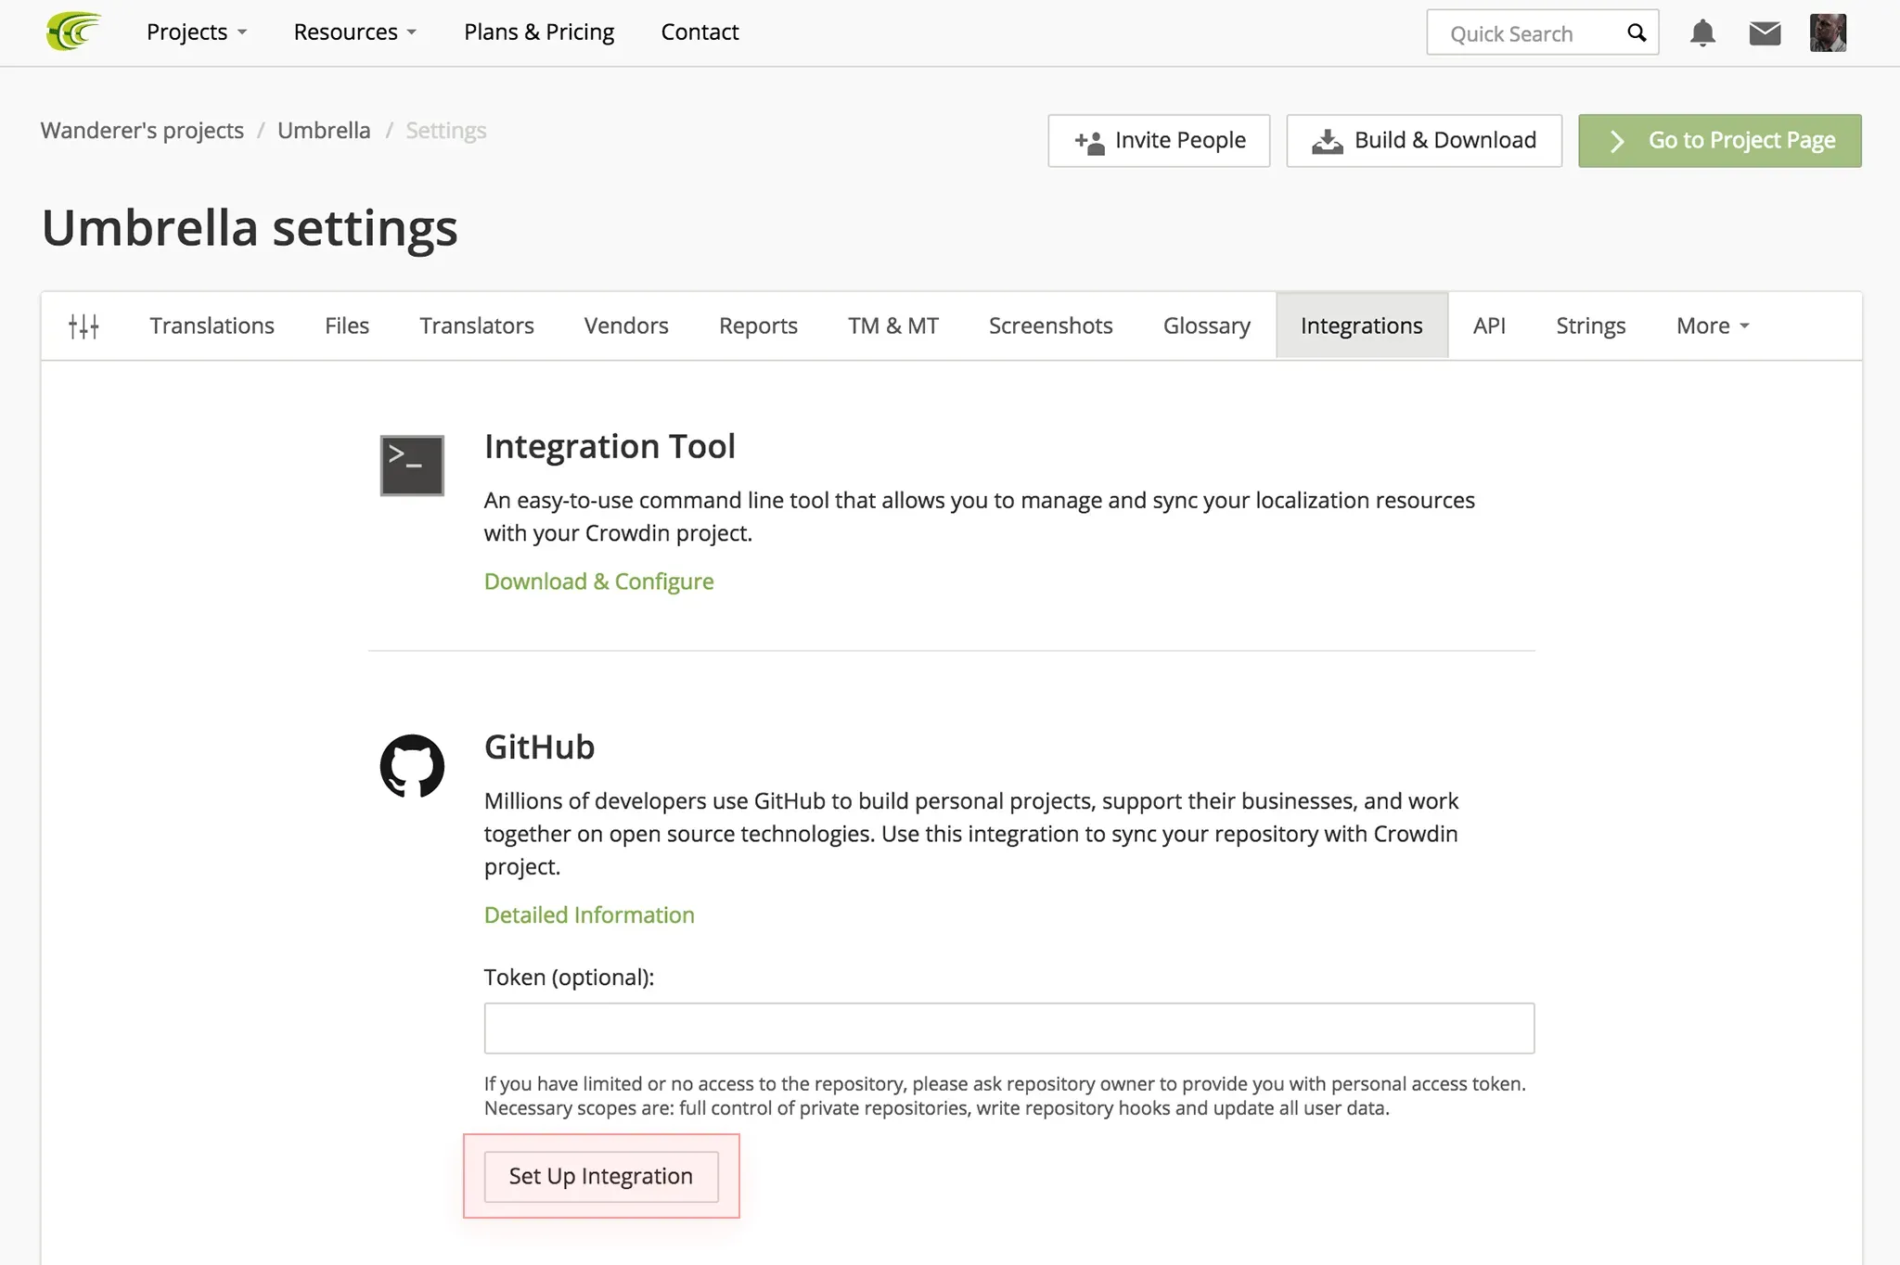Expand the Projects dropdown menu
The width and height of the screenshot is (1900, 1265).
(196, 32)
